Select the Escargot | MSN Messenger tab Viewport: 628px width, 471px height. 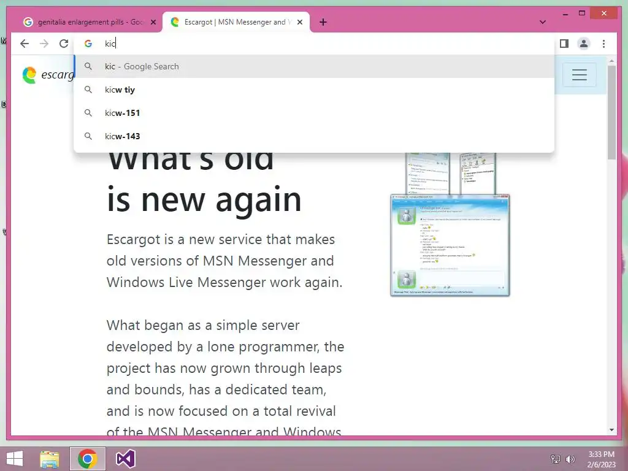click(x=236, y=23)
